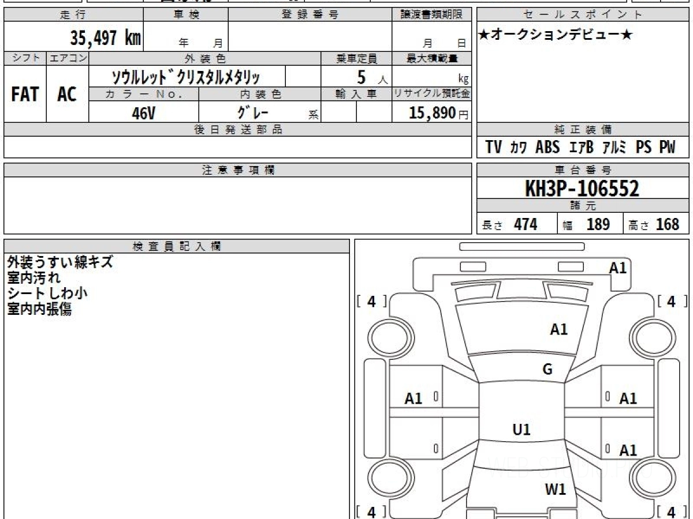Click the カラーNo. header
This screenshot has width=693, height=519.
coord(144,94)
